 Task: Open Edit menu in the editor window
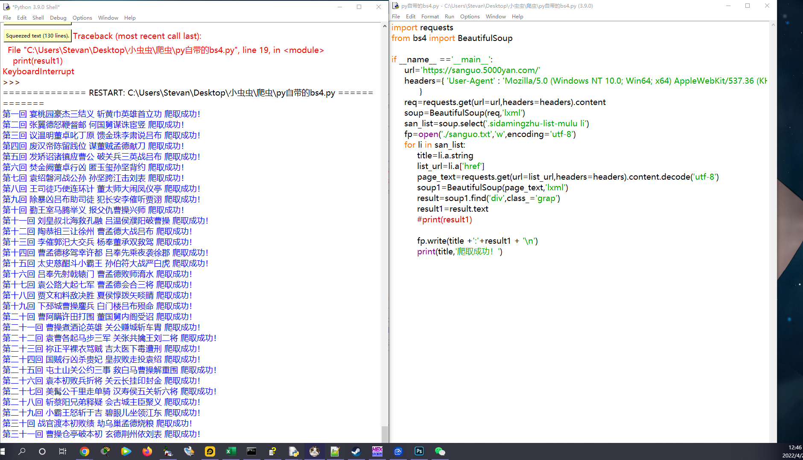click(411, 16)
